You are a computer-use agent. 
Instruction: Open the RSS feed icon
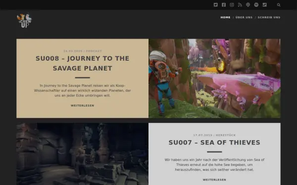coord(240,5)
